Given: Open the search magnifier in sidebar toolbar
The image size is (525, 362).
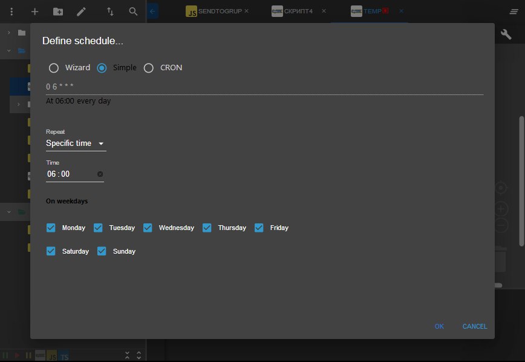Looking at the screenshot, I should (x=133, y=12).
